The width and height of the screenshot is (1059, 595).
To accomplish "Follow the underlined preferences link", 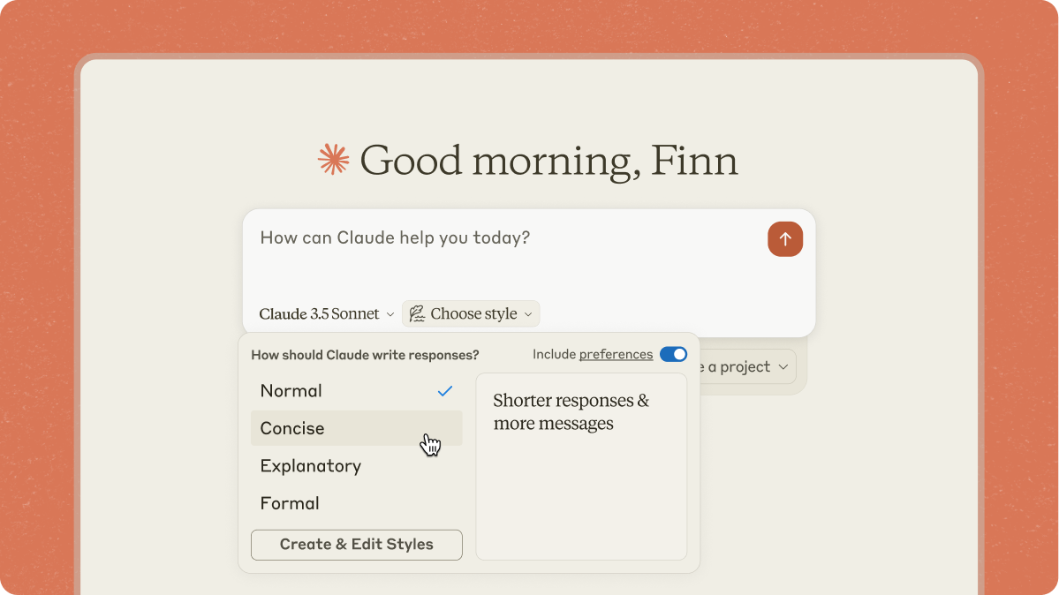I will (616, 354).
